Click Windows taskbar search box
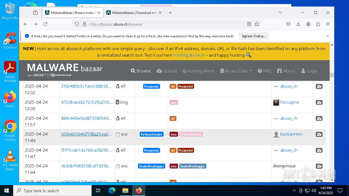 [x=52, y=191]
